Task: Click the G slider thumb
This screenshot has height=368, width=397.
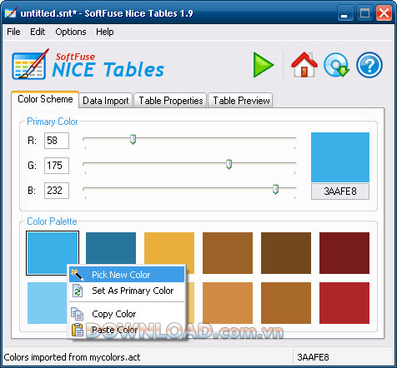Action: 229,164
